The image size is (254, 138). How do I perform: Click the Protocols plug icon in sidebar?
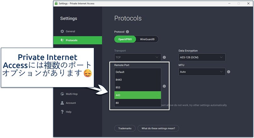point(62,40)
